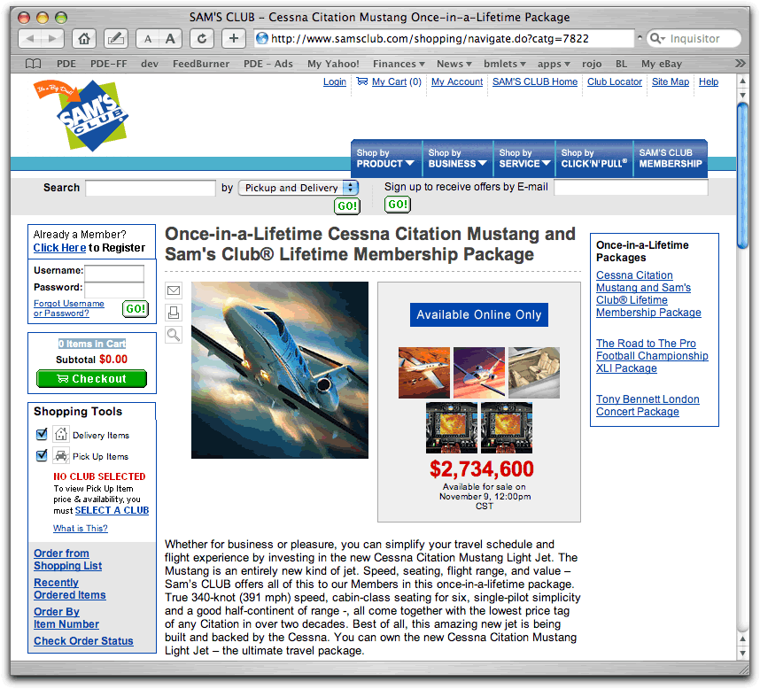Open the Tony Bennett London Concert Package link
Viewport: 760px width, 689px height.
click(647, 406)
